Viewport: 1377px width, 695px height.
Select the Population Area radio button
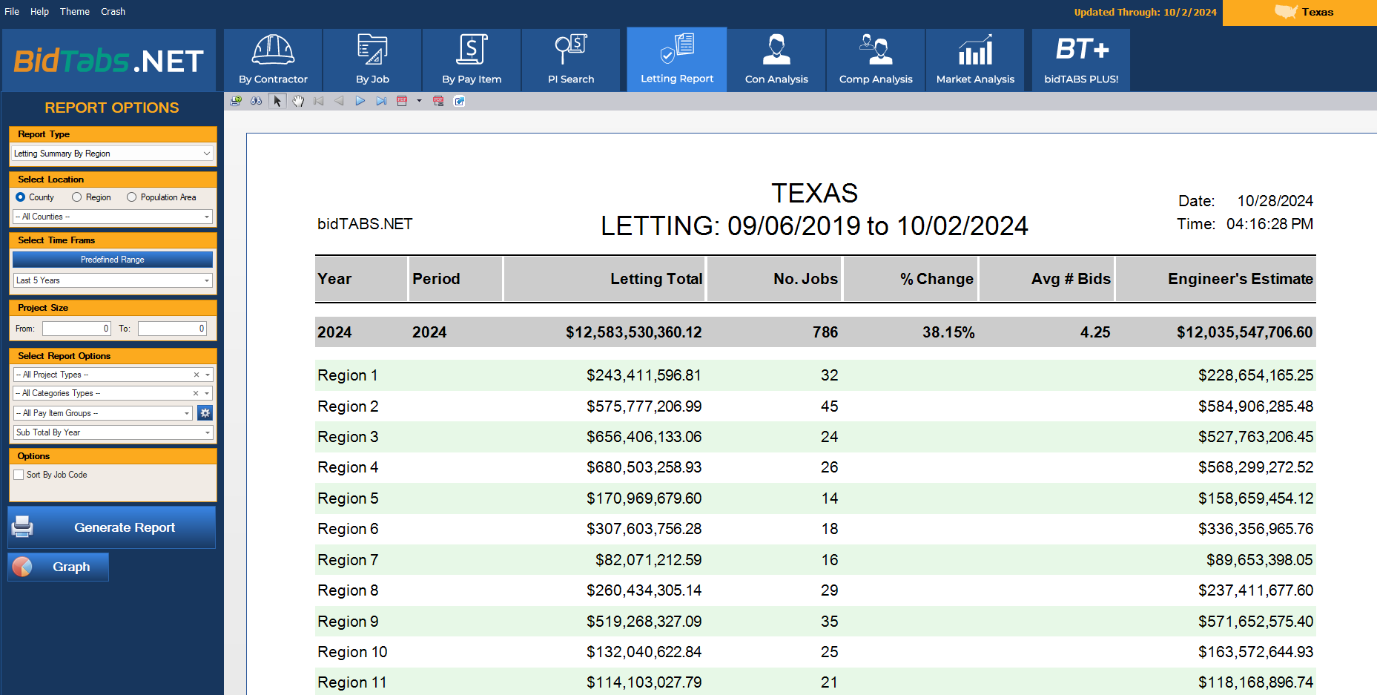pos(131,197)
